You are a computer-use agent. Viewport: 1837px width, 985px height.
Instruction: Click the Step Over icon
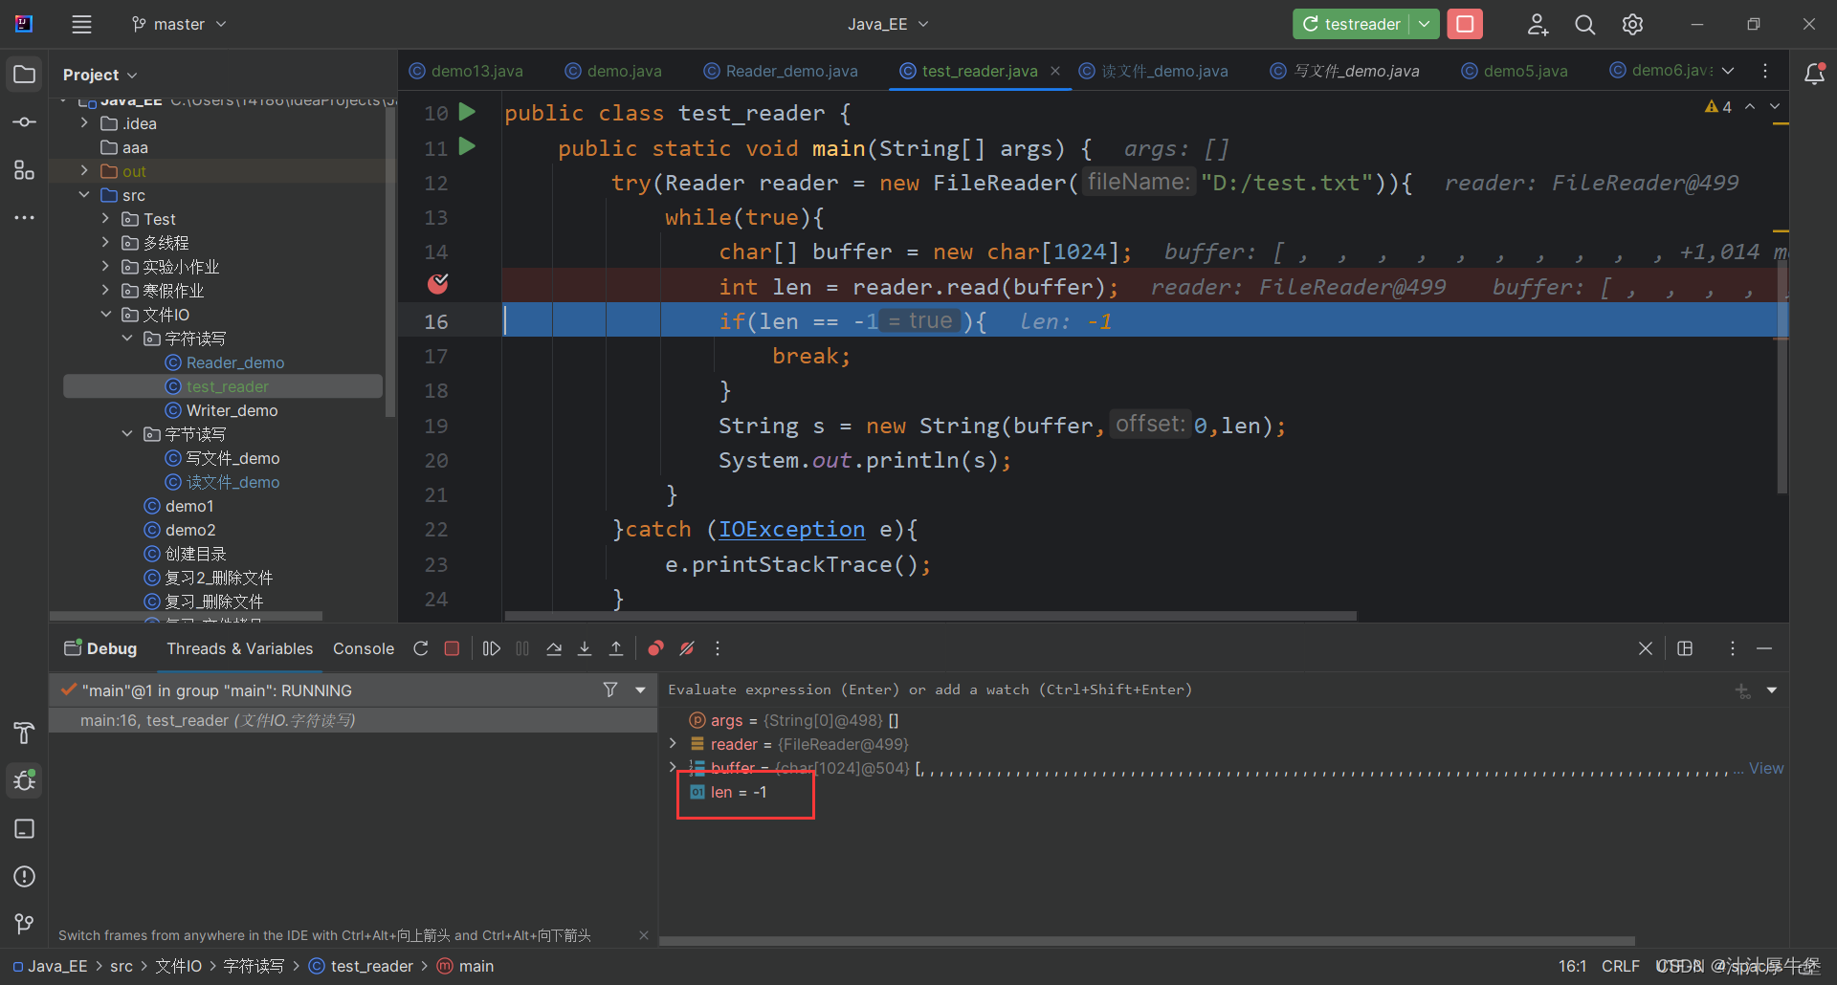554,648
